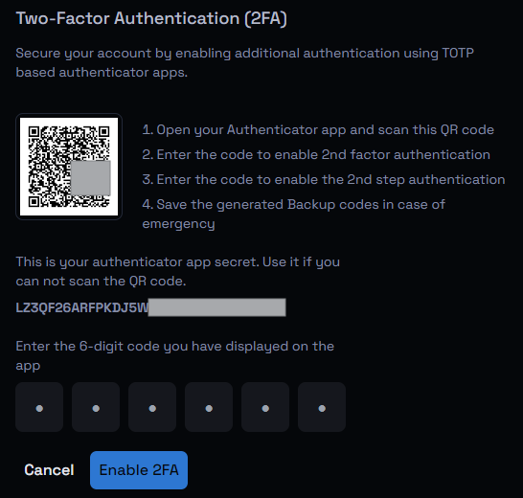Focus the second digit code box
The image size is (523, 498).
tap(96, 407)
